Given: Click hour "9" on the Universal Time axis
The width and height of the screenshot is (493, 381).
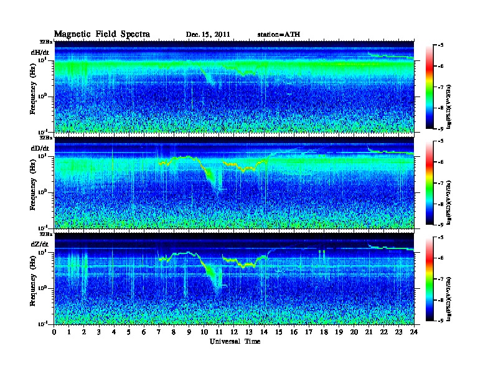Looking at the screenshot, I should tap(189, 332).
